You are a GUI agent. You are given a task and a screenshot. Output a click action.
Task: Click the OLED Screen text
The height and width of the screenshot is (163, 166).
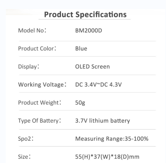tap(92, 67)
